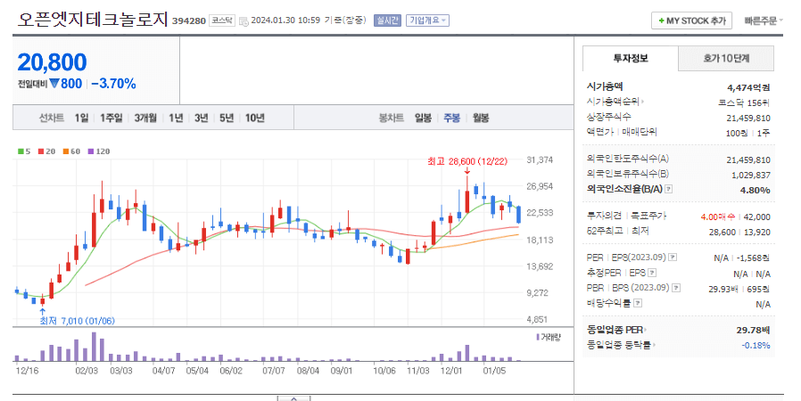Image resolution: width=801 pixels, height=401 pixels.
Task: Select the 1년 line chart period
Action: (176, 118)
